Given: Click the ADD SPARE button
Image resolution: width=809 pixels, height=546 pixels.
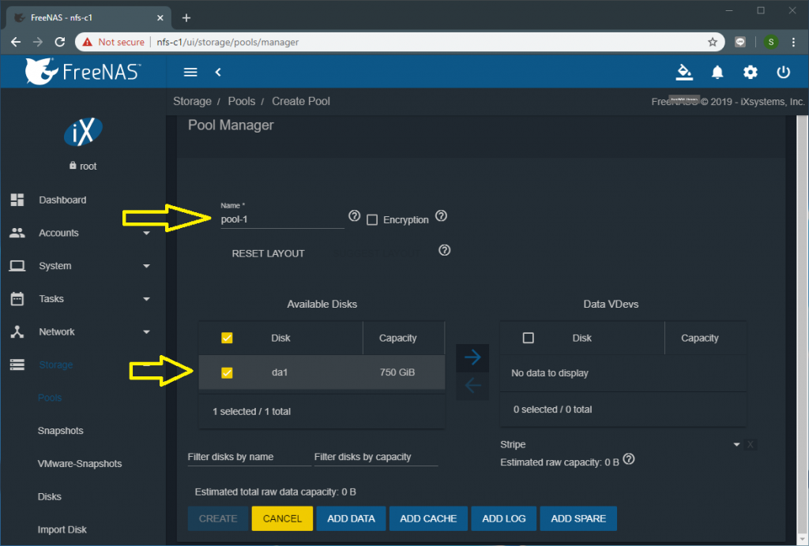Looking at the screenshot, I should [x=578, y=518].
